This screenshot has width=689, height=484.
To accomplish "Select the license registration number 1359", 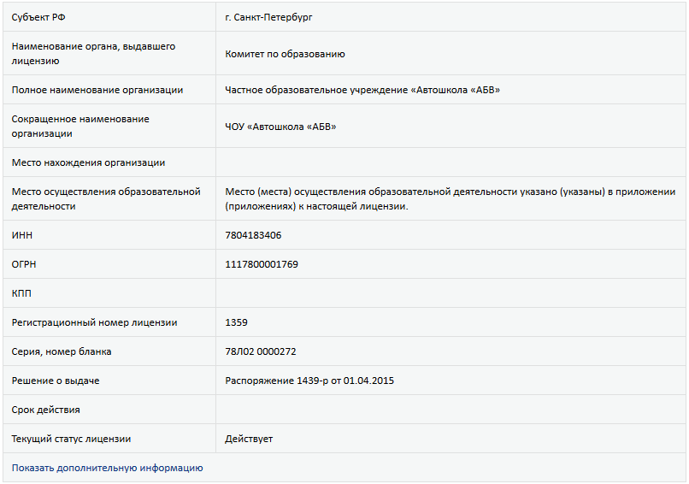I will coord(236,322).
